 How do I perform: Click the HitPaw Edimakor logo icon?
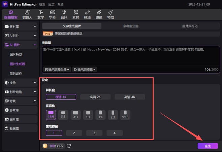click(5, 4)
